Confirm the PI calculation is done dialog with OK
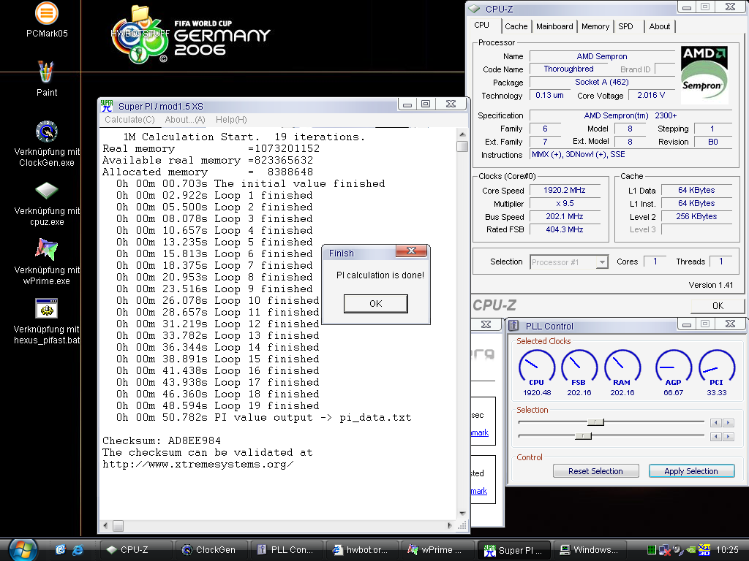 click(375, 303)
